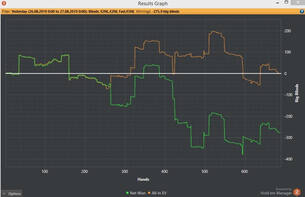The height and width of the screenshot is (197, 305).
Task: Toggle the All-In EV legend entry
Action: point(157,193)
